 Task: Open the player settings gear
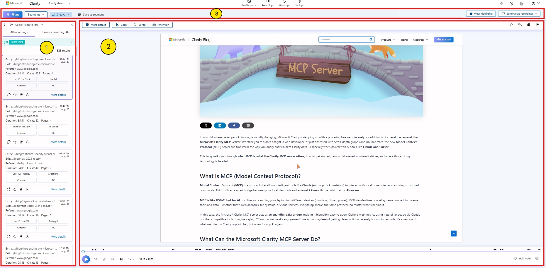tap(537, 258)
